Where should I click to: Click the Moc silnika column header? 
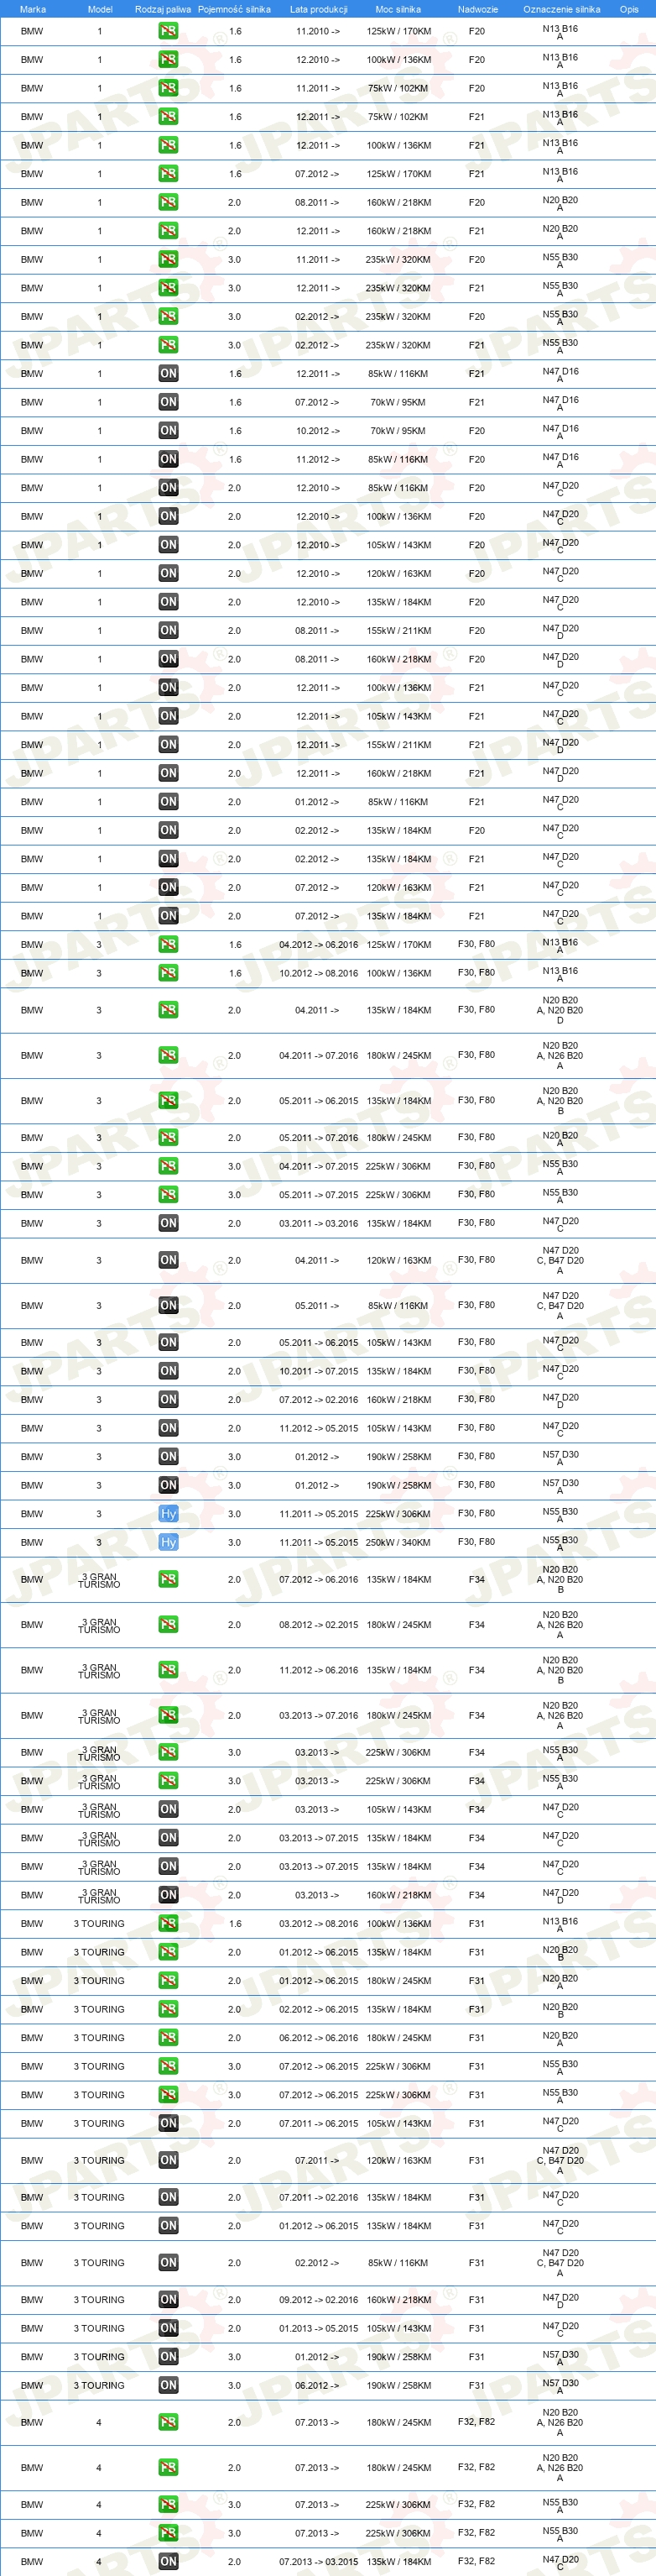pyautogui.click(x=398, y=9)
